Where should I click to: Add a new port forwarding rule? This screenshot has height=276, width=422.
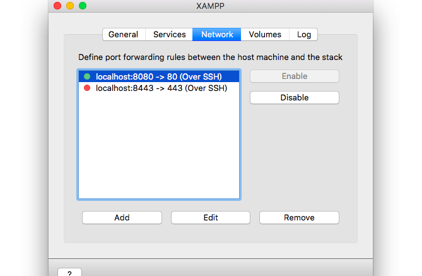pyautogui.click(x=122, y=217)
